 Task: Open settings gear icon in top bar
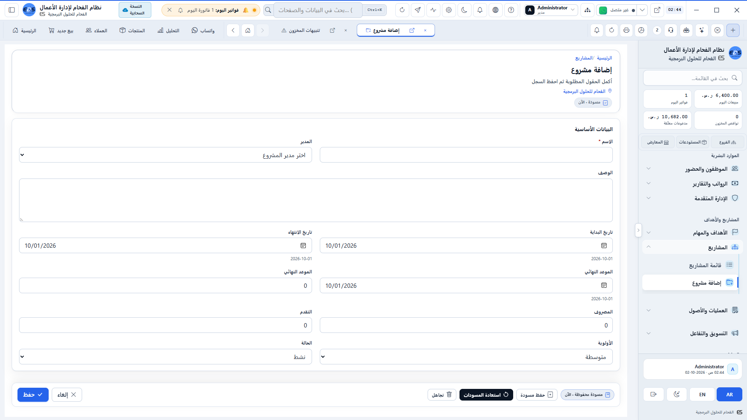pos(449,10)
